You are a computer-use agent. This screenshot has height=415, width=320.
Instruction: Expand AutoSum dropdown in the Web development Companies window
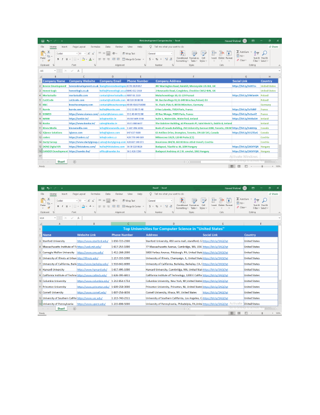coord(251,52)
